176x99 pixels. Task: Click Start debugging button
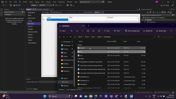(x=56, y=5)
